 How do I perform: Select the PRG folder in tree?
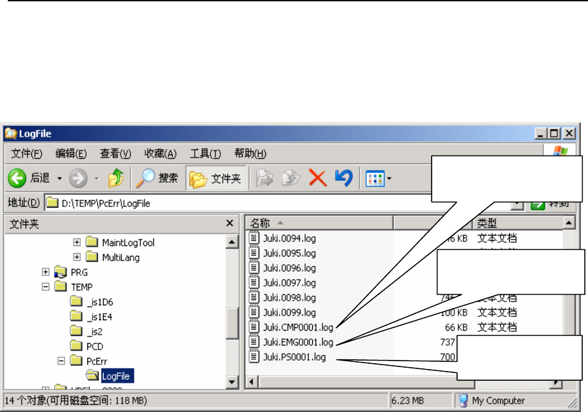[x=79, y=272]
